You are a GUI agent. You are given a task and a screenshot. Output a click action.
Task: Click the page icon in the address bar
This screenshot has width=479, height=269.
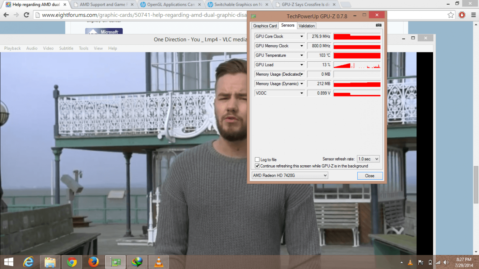pos(38,15)
